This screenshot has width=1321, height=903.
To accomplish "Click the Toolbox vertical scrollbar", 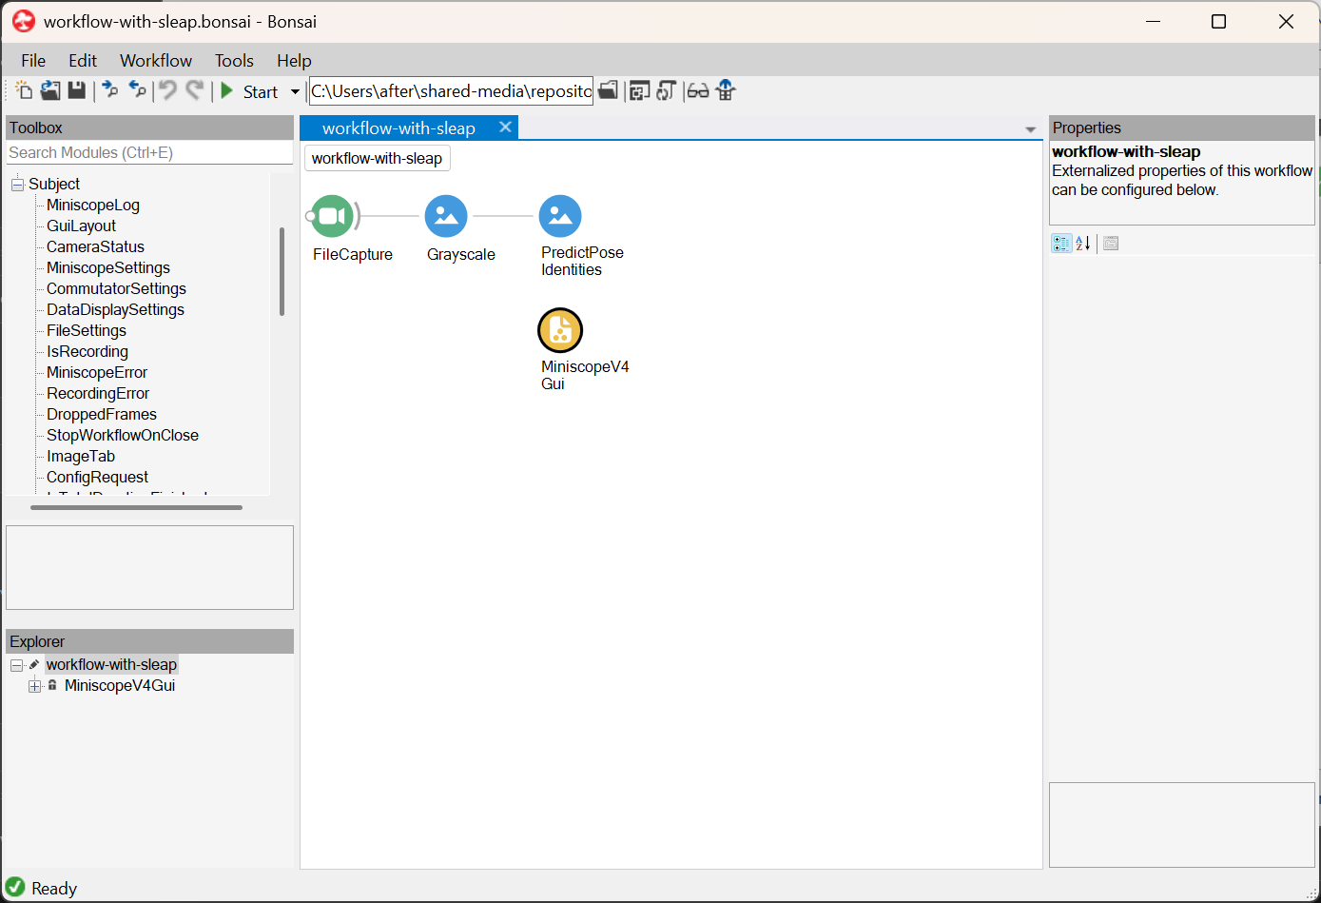I will 282,271.
